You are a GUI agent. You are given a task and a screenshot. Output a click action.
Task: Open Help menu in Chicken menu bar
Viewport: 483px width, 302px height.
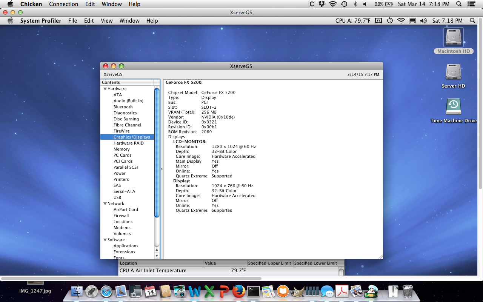coord(134,4)
